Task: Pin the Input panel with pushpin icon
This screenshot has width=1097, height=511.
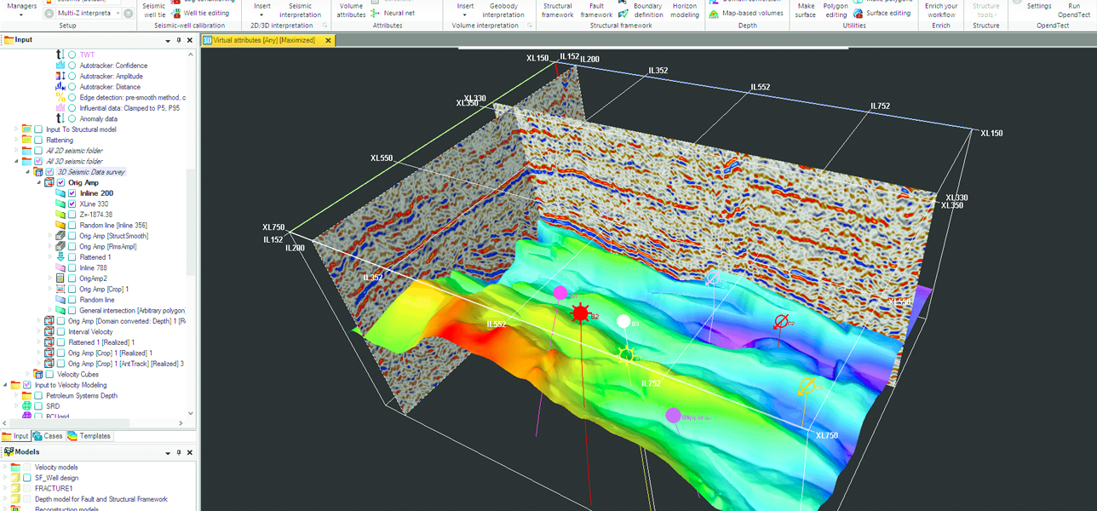Action: 179,40
